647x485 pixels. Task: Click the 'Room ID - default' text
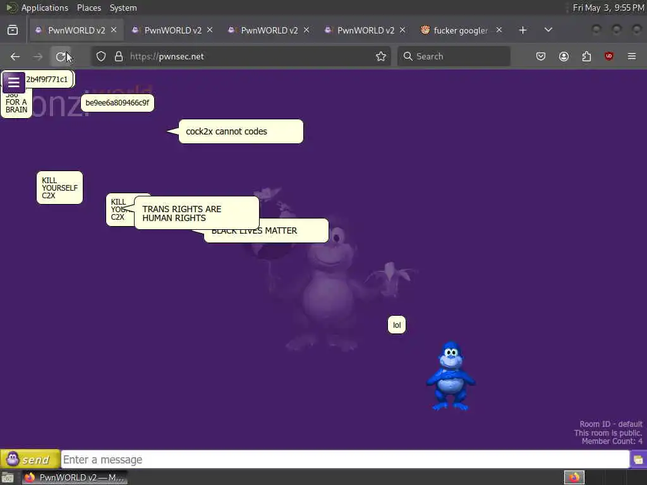pyautogui.click(x=611, y=424)
